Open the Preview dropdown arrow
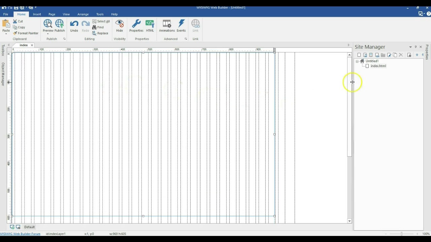431x242 pixels. 48,34
